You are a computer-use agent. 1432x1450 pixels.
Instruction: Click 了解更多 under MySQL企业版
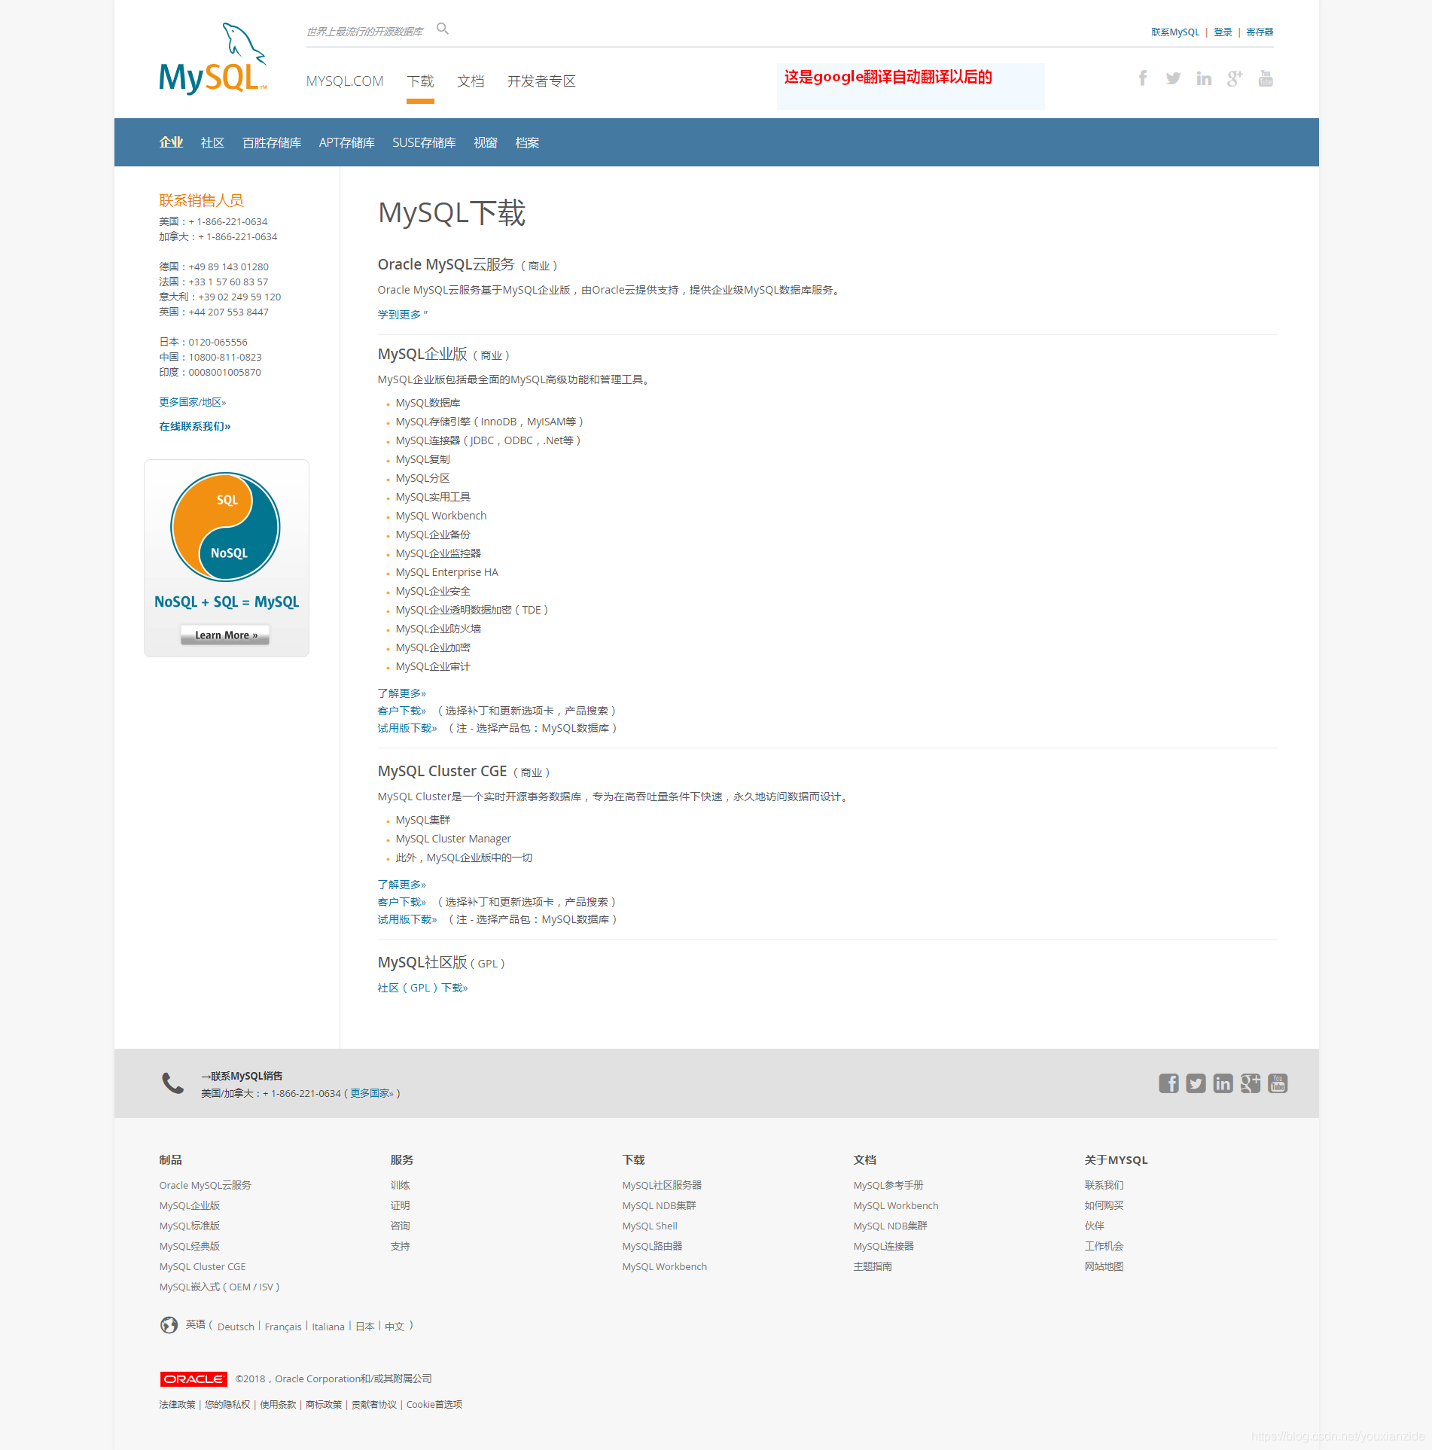click(402, 693)
